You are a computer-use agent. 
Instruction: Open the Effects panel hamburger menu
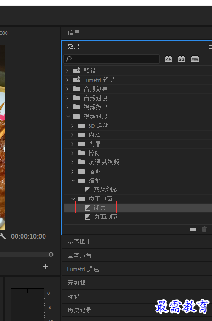point(210,47)
